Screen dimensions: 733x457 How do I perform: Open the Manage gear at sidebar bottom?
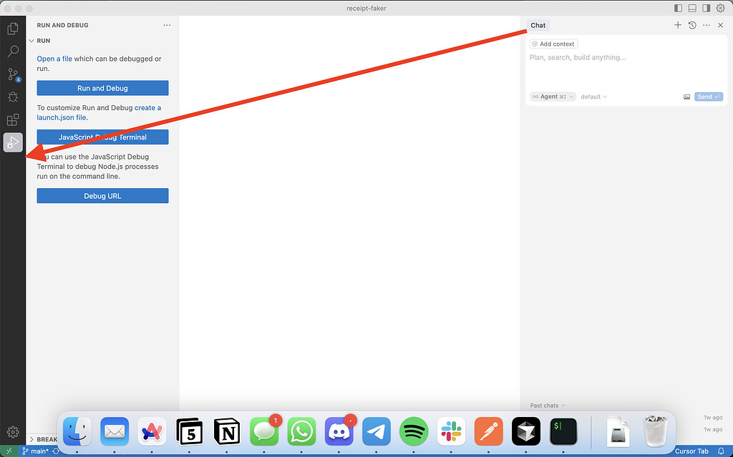click(12, 432)
